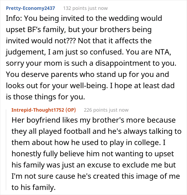The height and width of the screenshot is (195, 187).
Task: Click the word 'Info:' starting the comment
Action: point(13,19)
